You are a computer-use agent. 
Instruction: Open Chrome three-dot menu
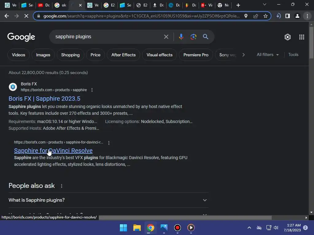(x=307, y=16)
